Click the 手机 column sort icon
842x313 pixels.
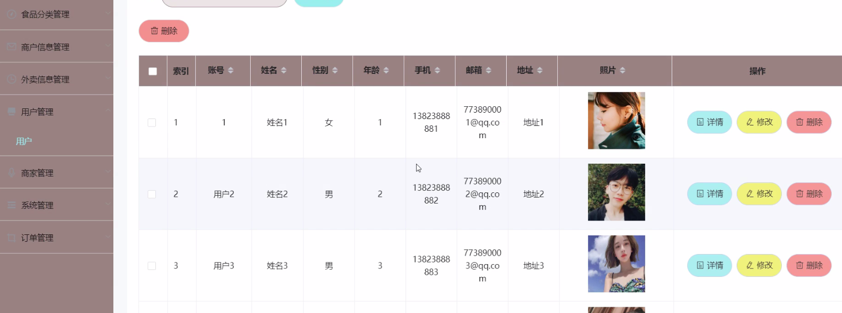(x=437, y=70)
